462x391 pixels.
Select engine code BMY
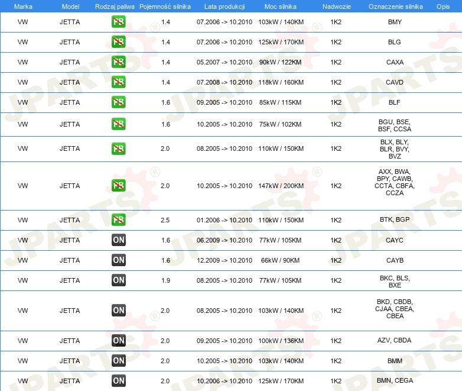click(395, 22)
